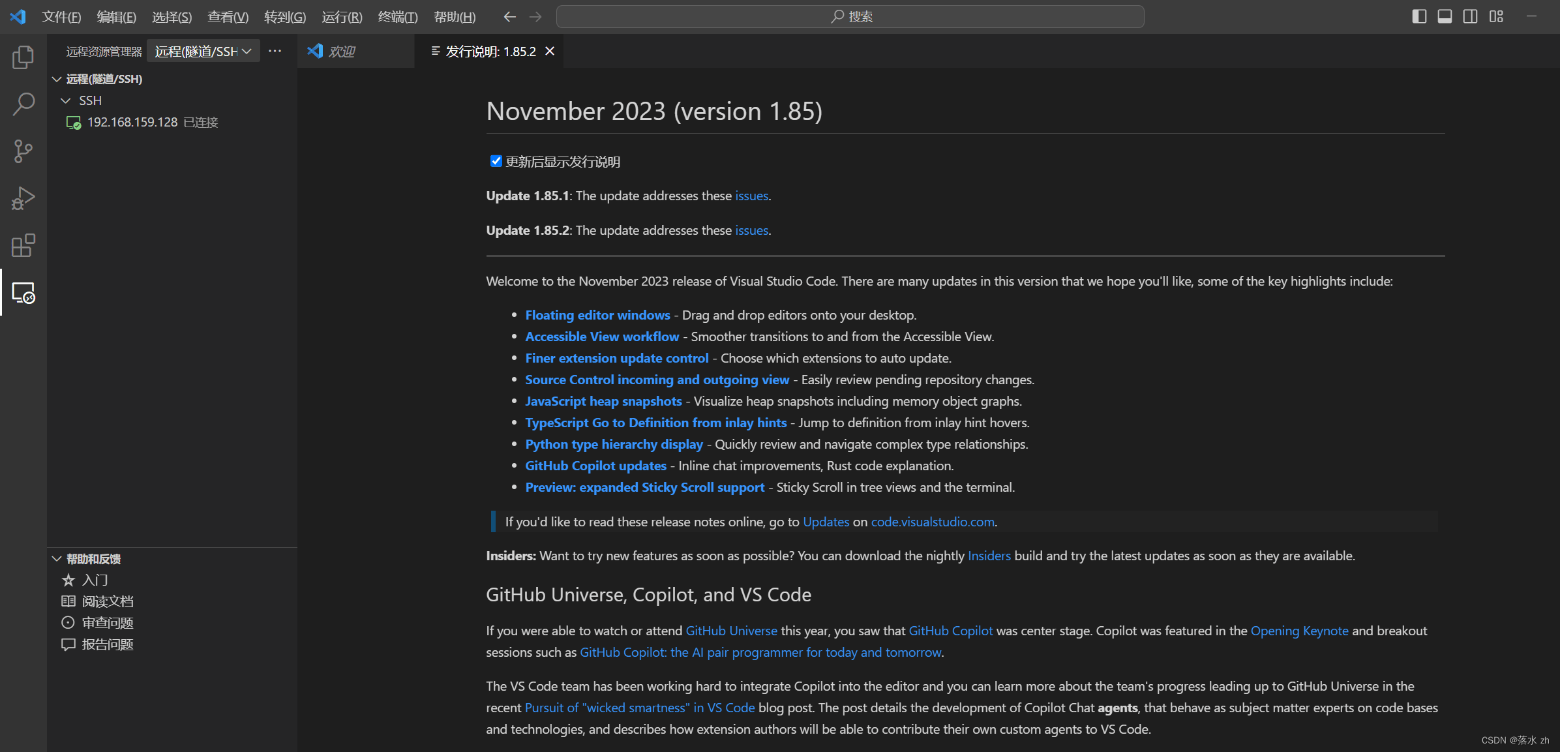Open the 文件(F) menu
This screenshot has width=1560, height=752.
pyautogui.click(x=61, y=17)
